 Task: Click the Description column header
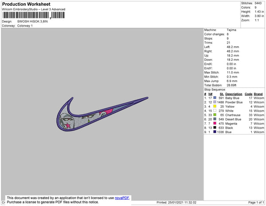coord(234,94)
